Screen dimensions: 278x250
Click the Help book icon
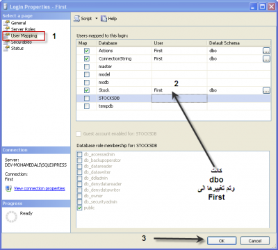[104, 19]
